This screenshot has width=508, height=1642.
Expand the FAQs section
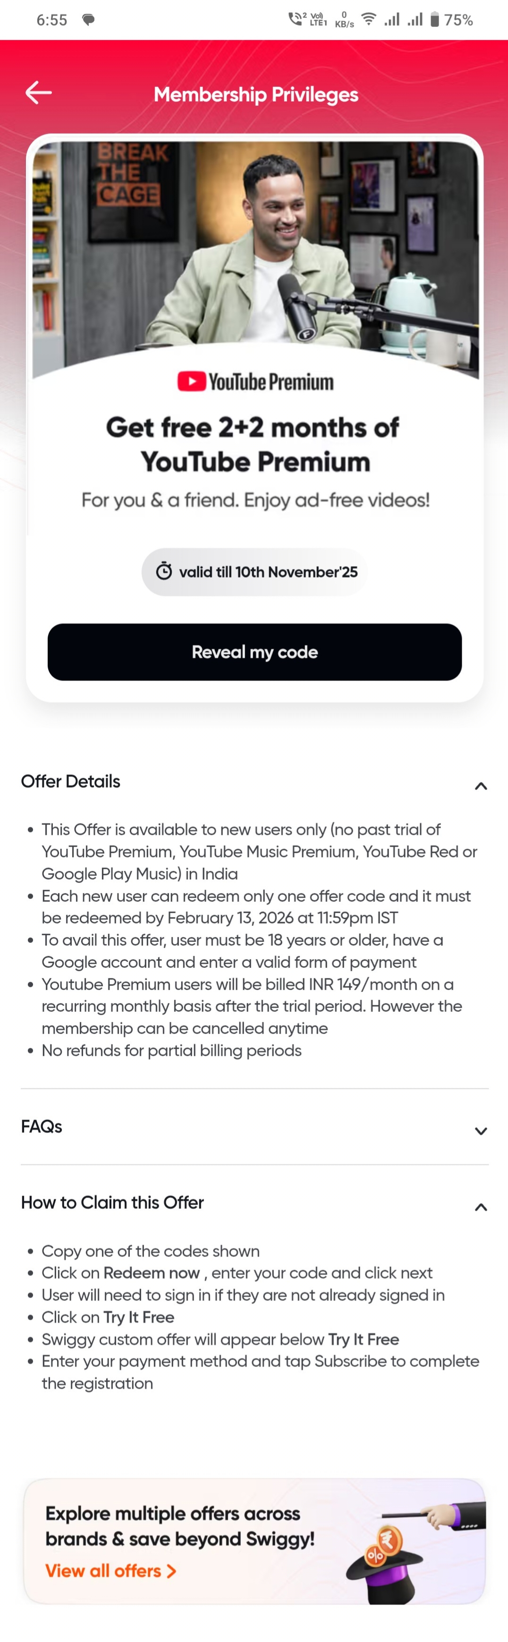(x=481, y=1131)
